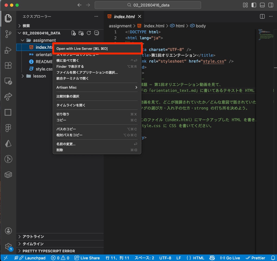The width and height of the screenshot is (277, 261).
Task: Click Live Share in status bar
Action: point(87,258)
